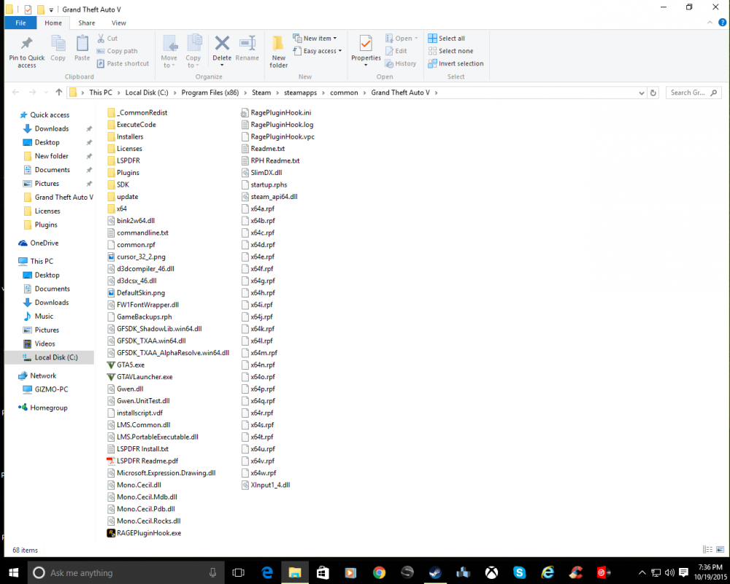The image size is (730, 584).
Task: Click the Delete red X icon
Action: coord(222,43)
